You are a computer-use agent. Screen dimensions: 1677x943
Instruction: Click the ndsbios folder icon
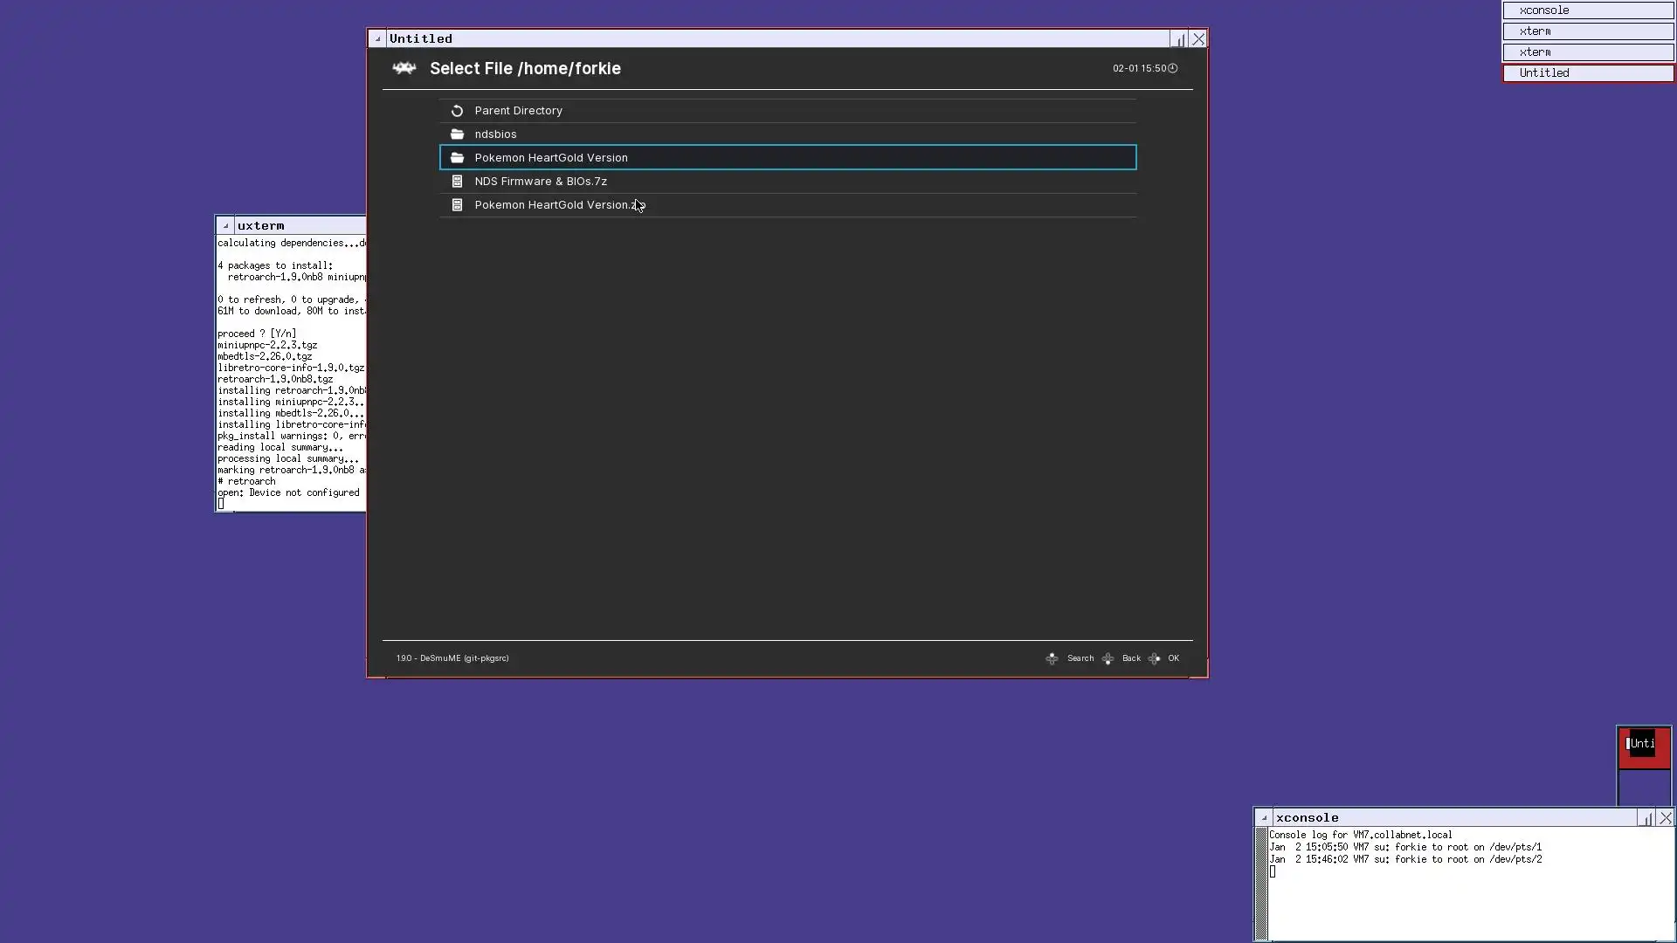(457, 134)
